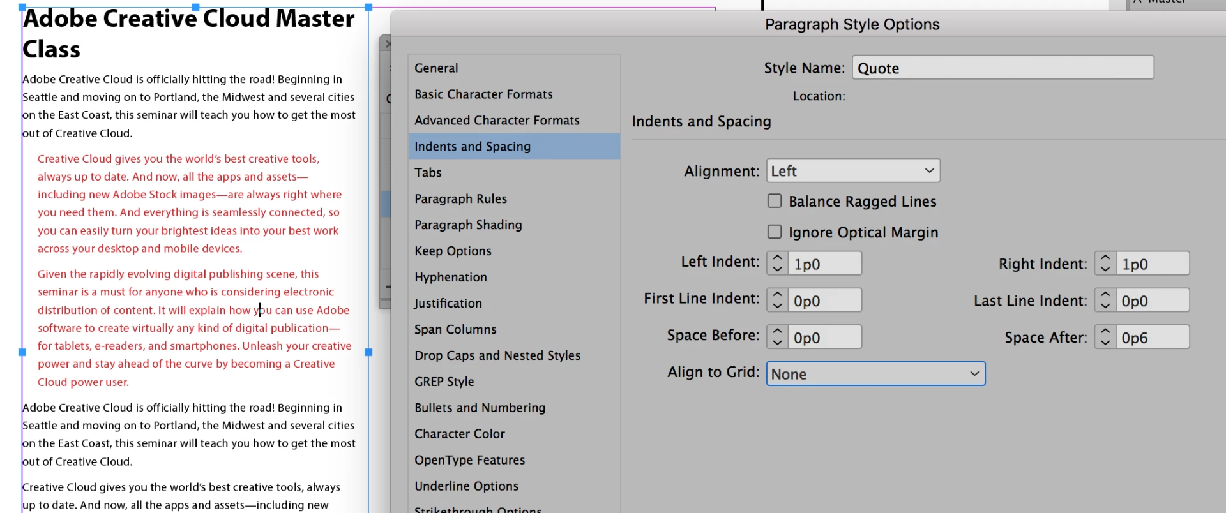The height and width of the screenshot is (513, 1226).
Task: Open Paragraph Rules category
Action: [x=514, y=199]
